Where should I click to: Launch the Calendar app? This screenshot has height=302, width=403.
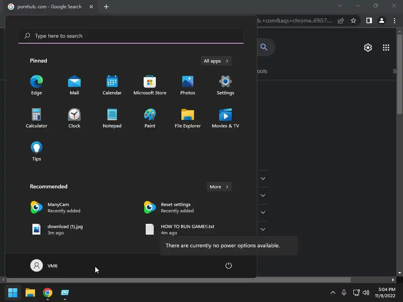pos(112,85)
